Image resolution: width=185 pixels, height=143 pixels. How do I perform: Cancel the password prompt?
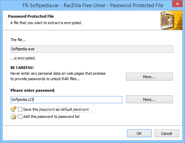click(167, 133)
